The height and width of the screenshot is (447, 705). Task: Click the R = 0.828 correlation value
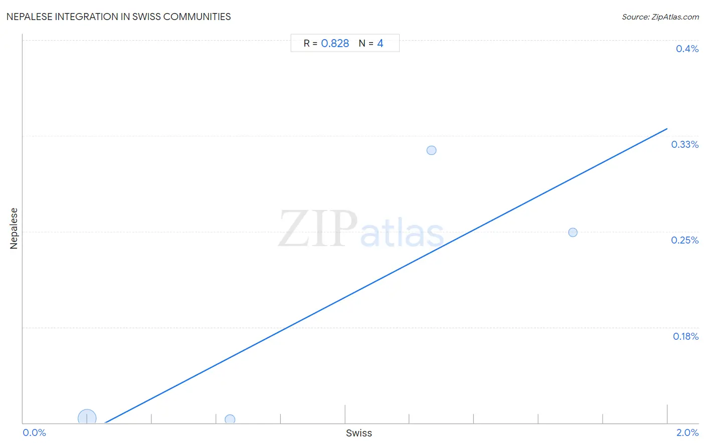coord(326,44)
